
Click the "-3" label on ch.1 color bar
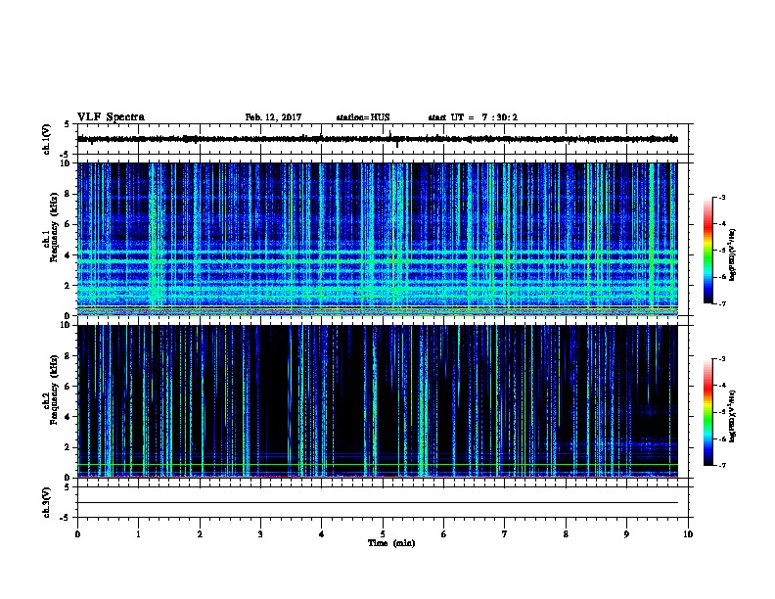coord(722,198)
